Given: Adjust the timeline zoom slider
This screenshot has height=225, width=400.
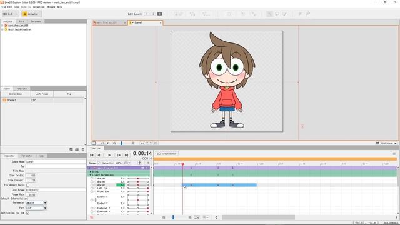Looking at the screenshot, I should [176, 217].
